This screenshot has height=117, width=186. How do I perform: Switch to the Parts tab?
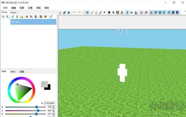pyautogui.click(x=13, y=12)
